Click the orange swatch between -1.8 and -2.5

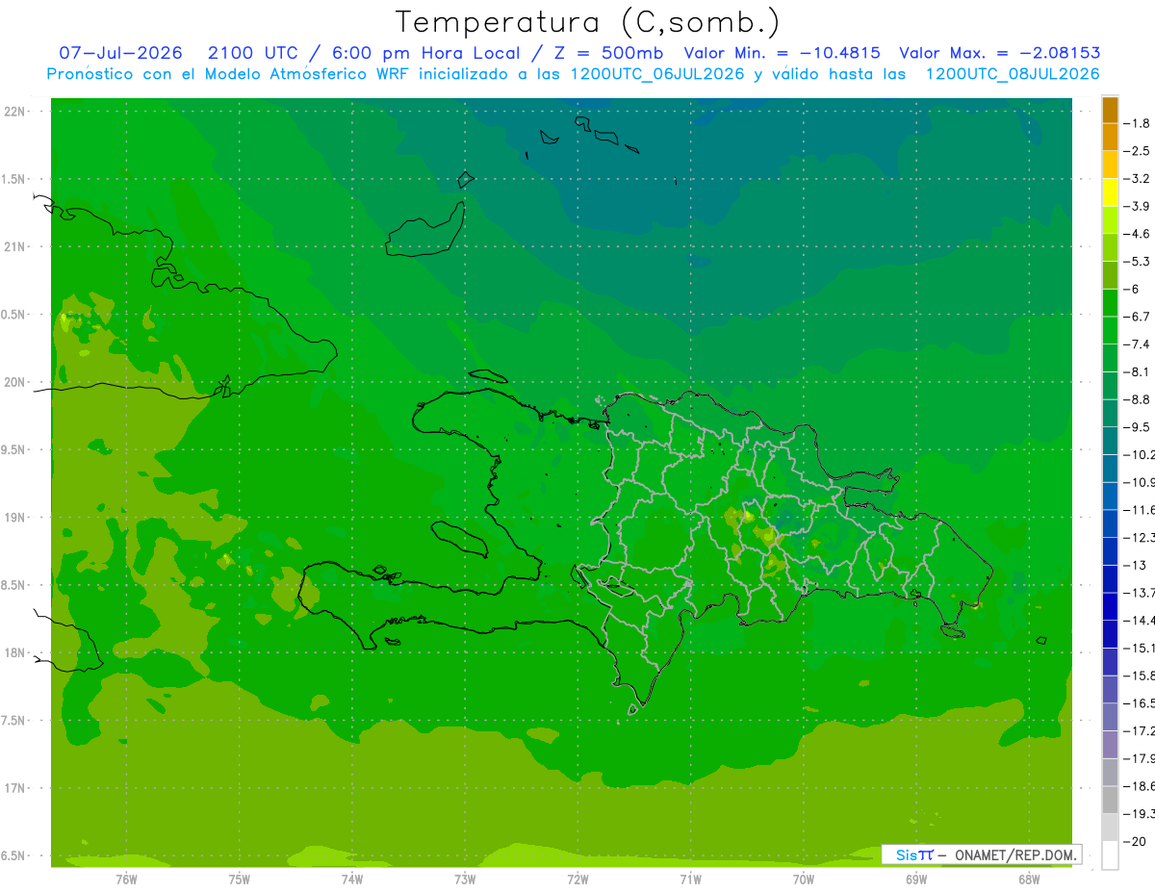1110,138
